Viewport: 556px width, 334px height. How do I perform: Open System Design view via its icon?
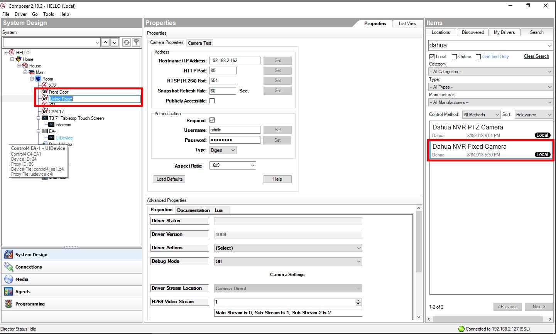pyautogui.click(x=8, y=254)
